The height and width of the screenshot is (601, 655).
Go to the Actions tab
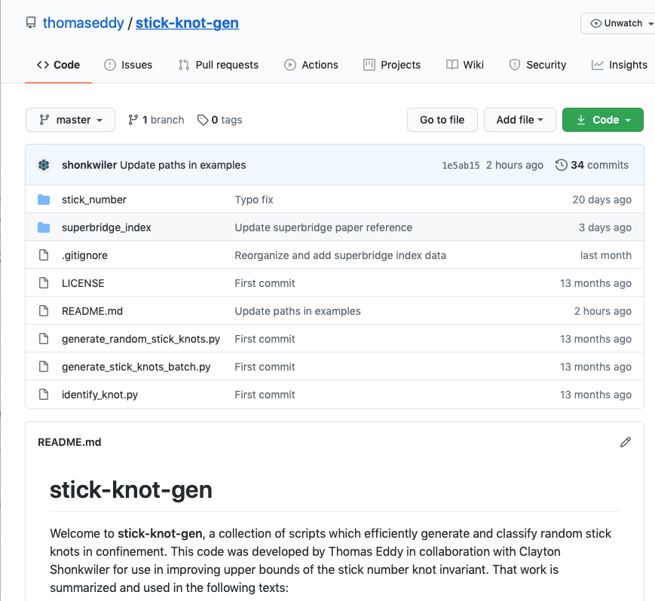pos(311,65)
